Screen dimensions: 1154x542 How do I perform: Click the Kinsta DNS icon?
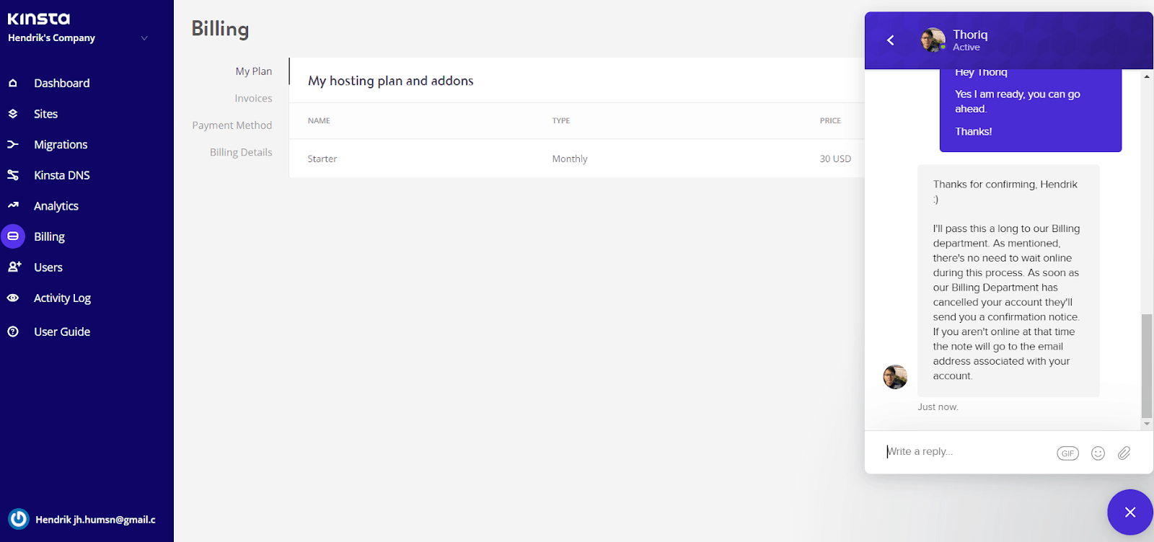[13, 175]
